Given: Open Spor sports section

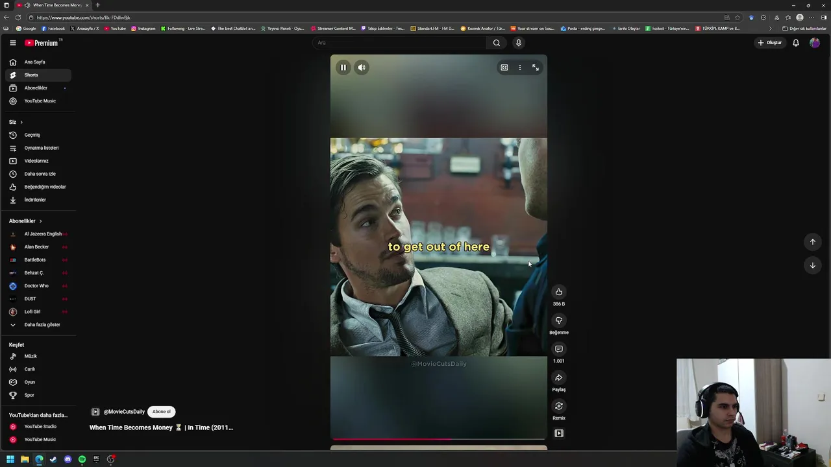Looking at the screenshot, I should [38, 395].
